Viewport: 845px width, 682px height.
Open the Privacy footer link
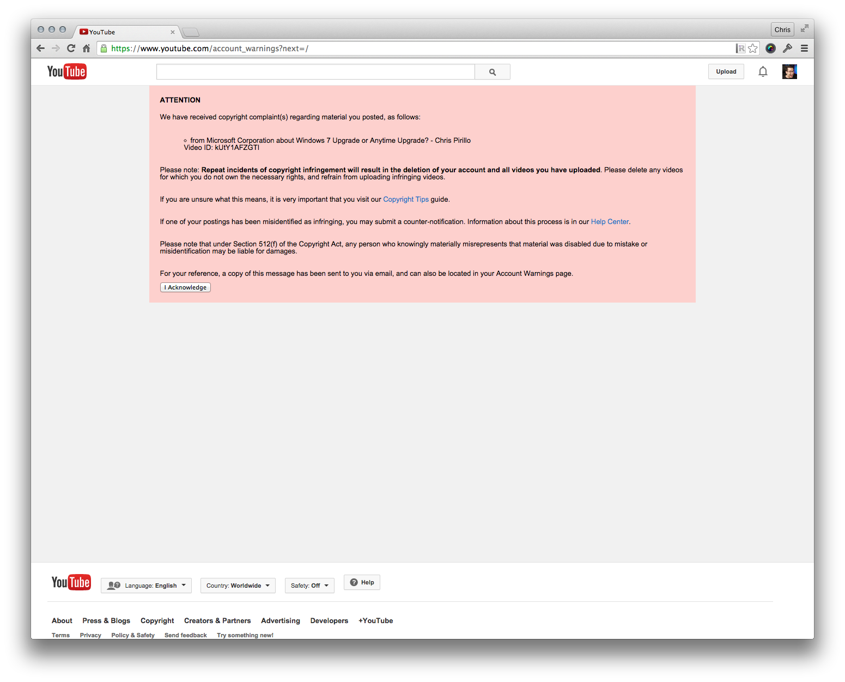click(90, 635)
